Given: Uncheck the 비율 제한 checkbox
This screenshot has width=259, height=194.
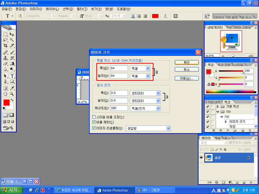Looking at the screenshot, I should 94,122.
